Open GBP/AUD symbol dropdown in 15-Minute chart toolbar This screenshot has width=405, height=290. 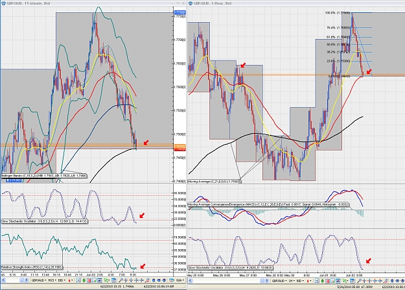39,280
